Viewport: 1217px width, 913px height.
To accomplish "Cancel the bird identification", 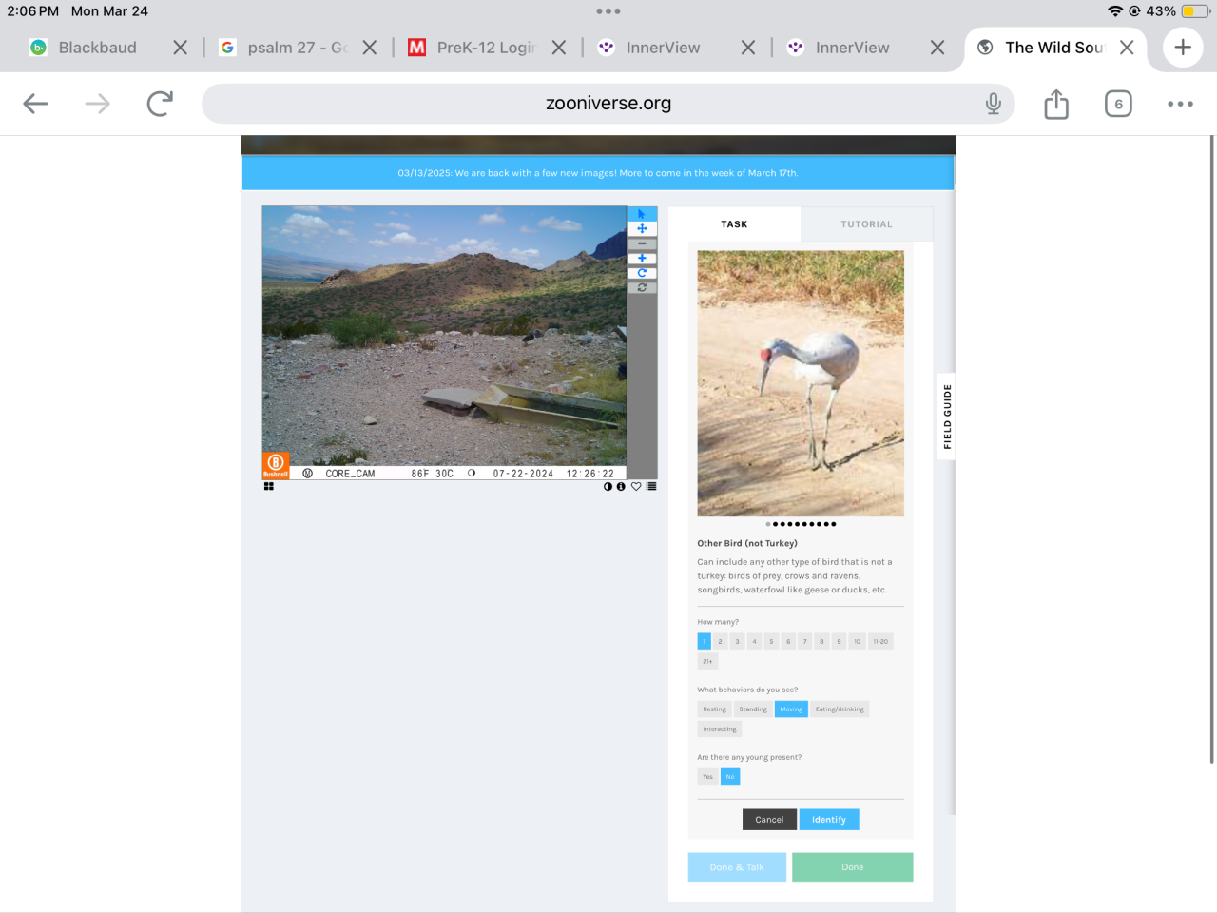I will click(769, 820).
